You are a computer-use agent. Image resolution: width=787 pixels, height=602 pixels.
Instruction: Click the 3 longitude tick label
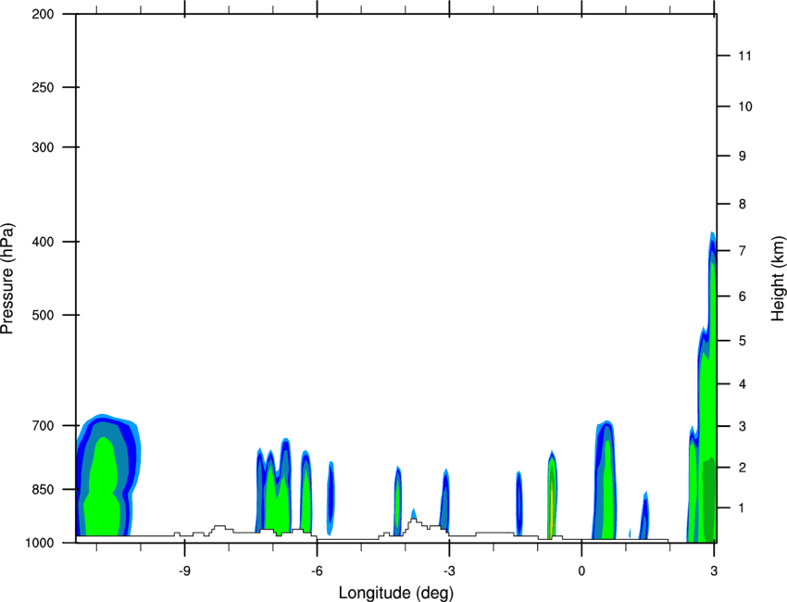[714, 571]
